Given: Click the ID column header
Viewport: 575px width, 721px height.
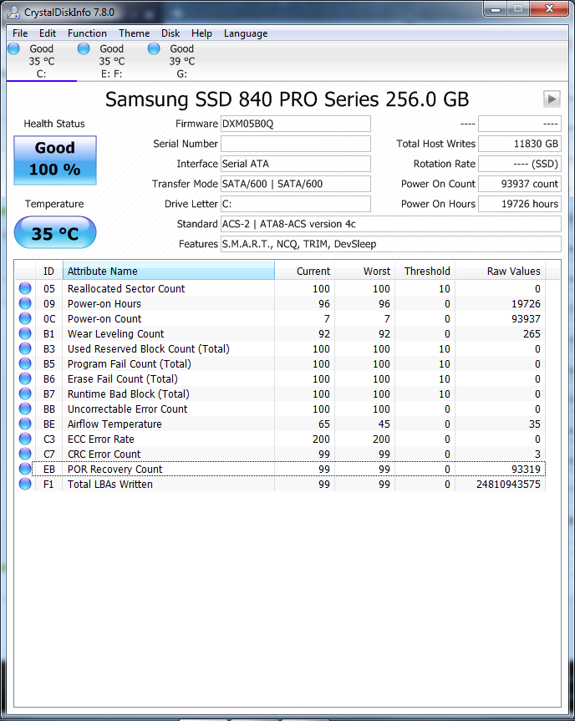Looking at the screenshot, I should (48, 271).
